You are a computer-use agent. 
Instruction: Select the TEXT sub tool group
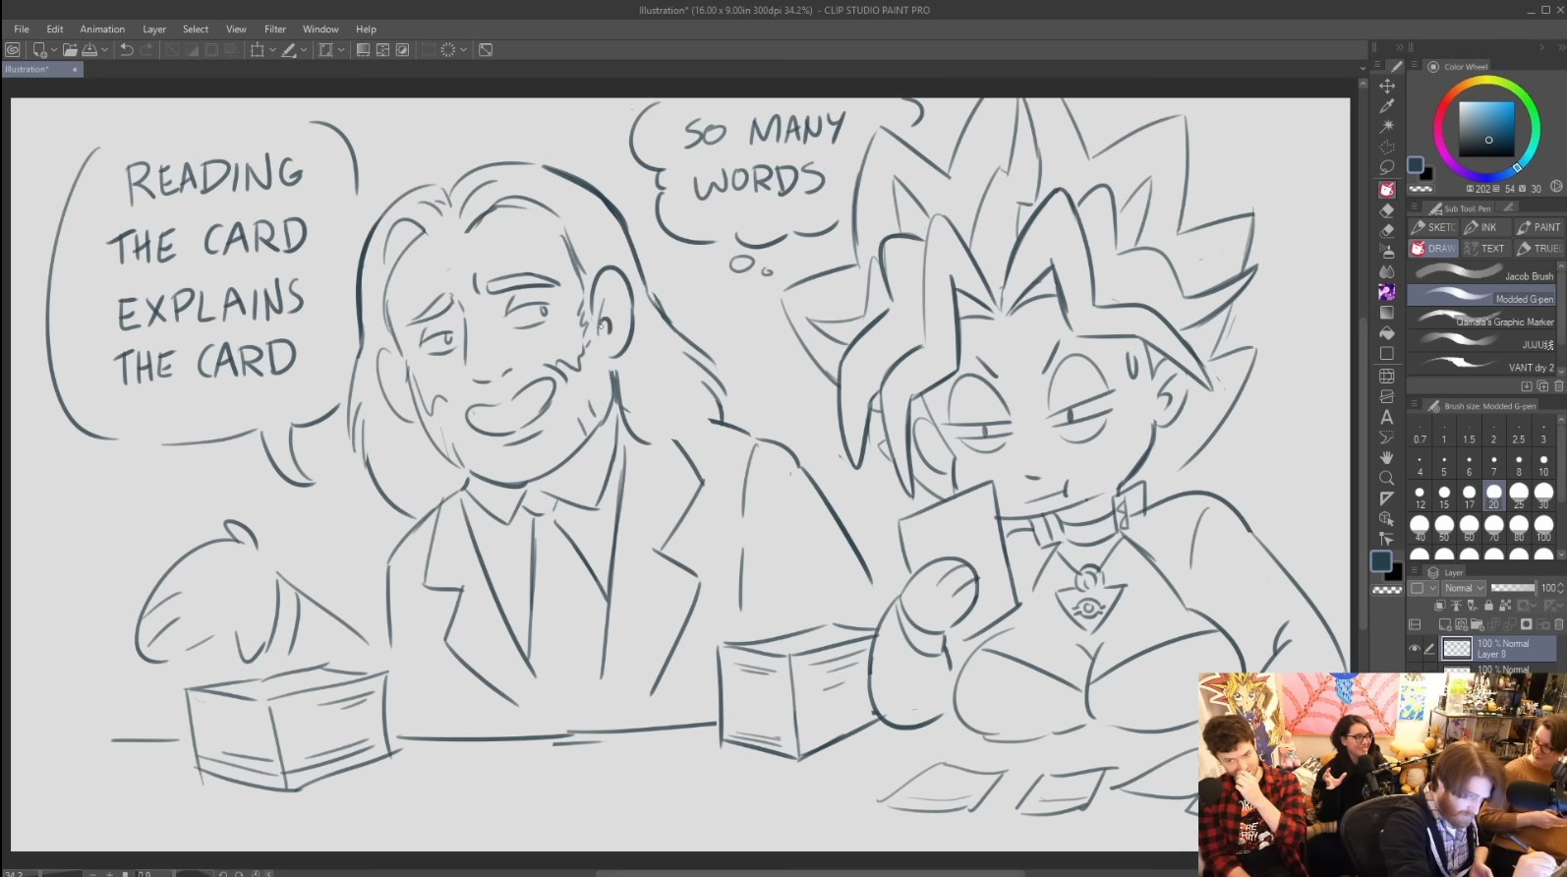[1485, 249]
